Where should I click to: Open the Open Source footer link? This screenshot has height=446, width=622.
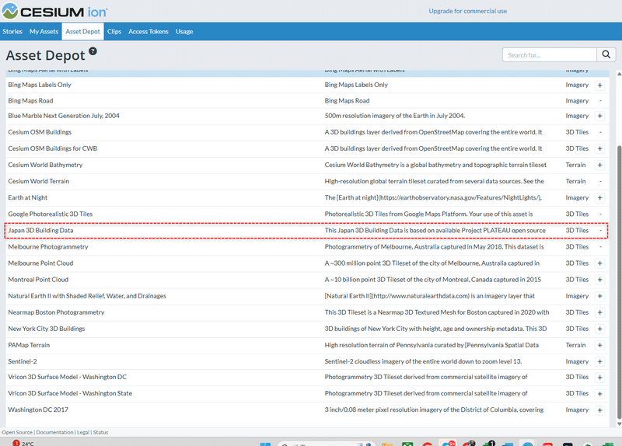coord(17,433)
